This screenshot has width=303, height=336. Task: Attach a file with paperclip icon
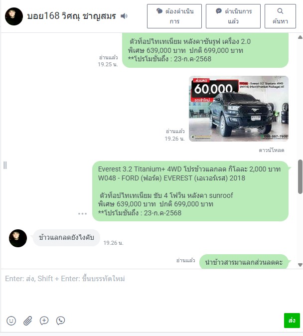[x=27, y=321]
